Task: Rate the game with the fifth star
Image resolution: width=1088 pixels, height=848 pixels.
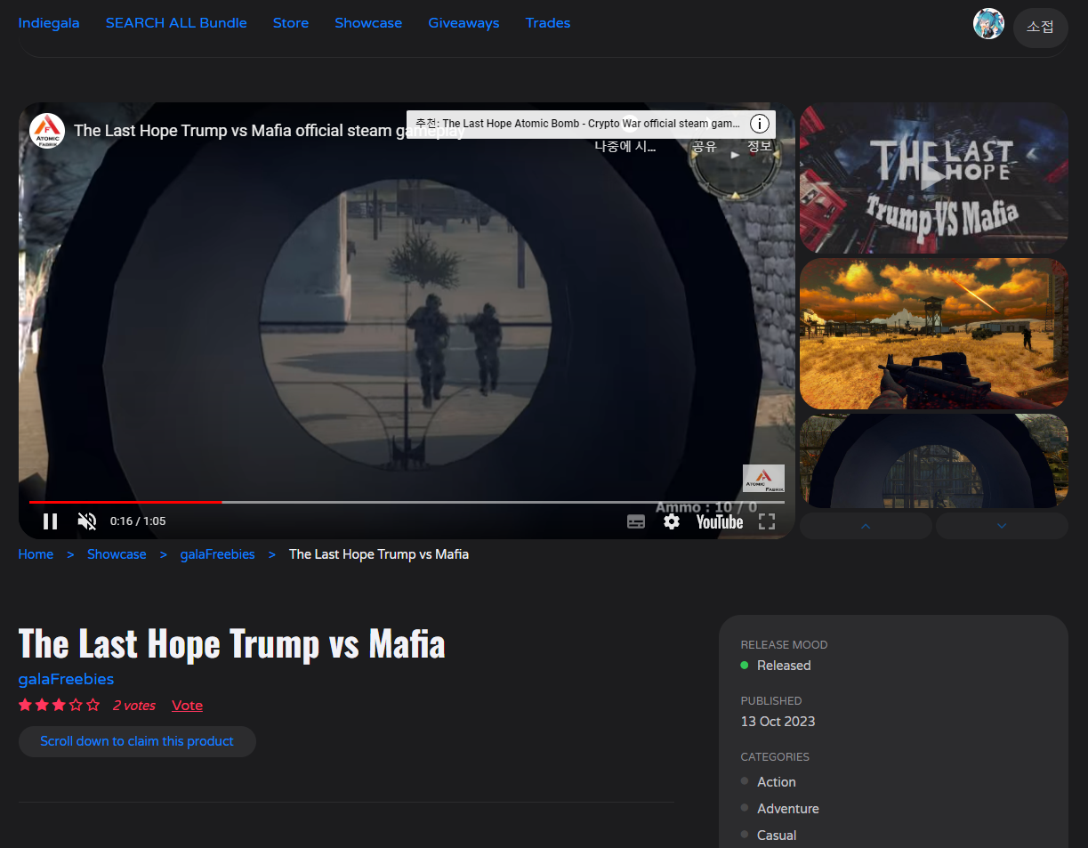Action: point(93,706)
